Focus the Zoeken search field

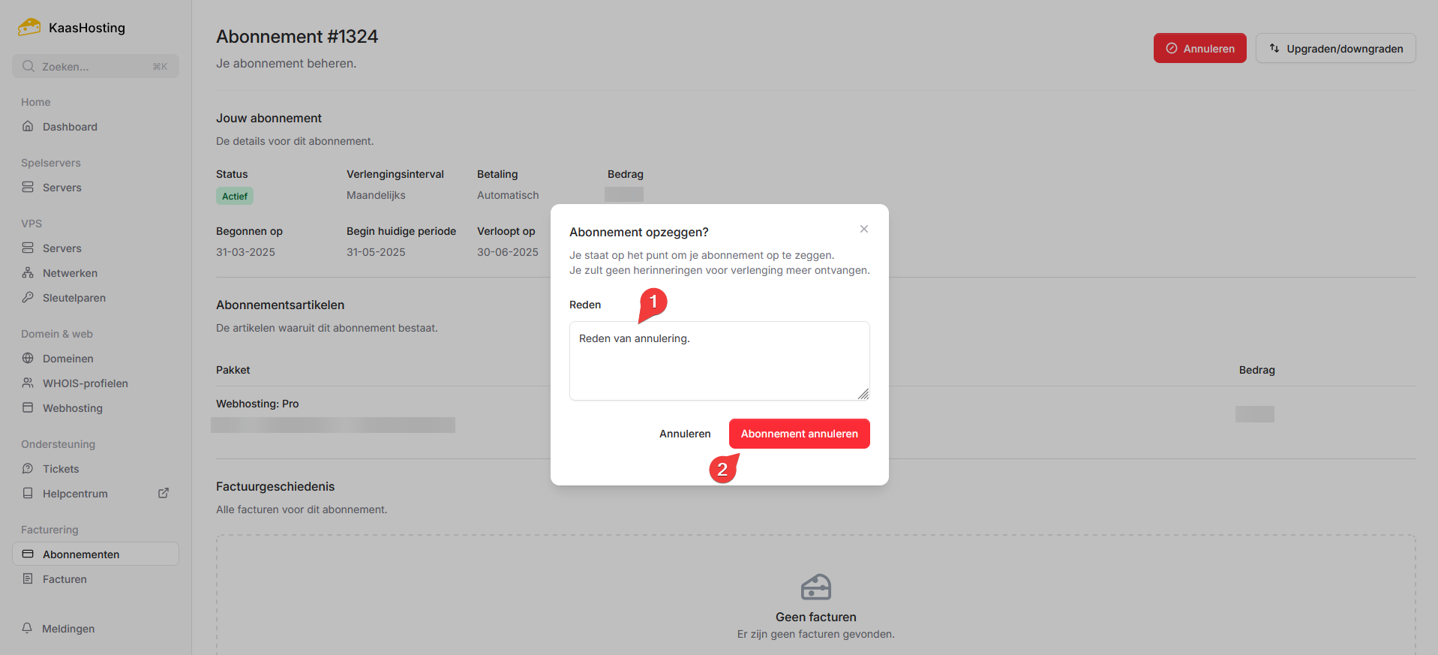[95, 67]
